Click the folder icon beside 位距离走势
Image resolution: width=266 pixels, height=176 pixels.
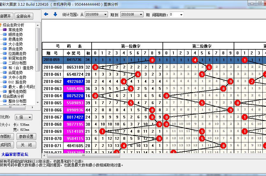(x=5, y=54)
